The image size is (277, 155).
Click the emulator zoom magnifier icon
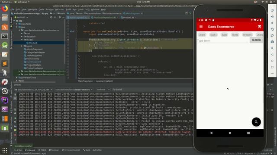272,48
